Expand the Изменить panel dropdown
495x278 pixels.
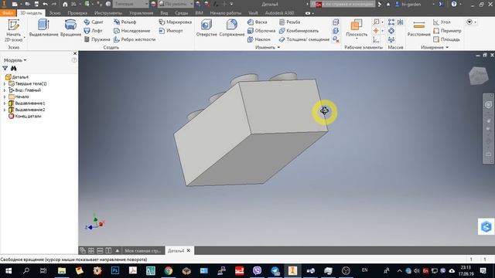[x=268, y=47]
